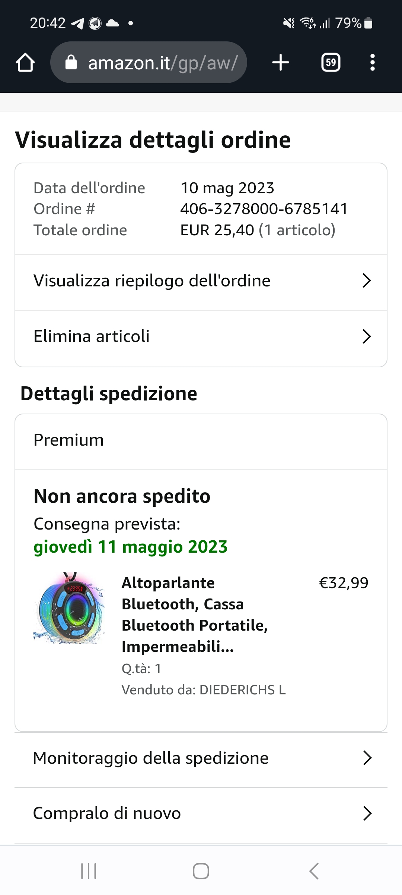Tap the Telegram notification icon in status bar
The image size is (402, 895).
click(x=78, y=23)
